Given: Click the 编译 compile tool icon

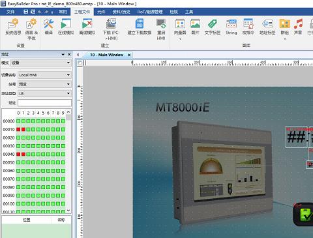Looking at the screenshot, I should point(49,24).
